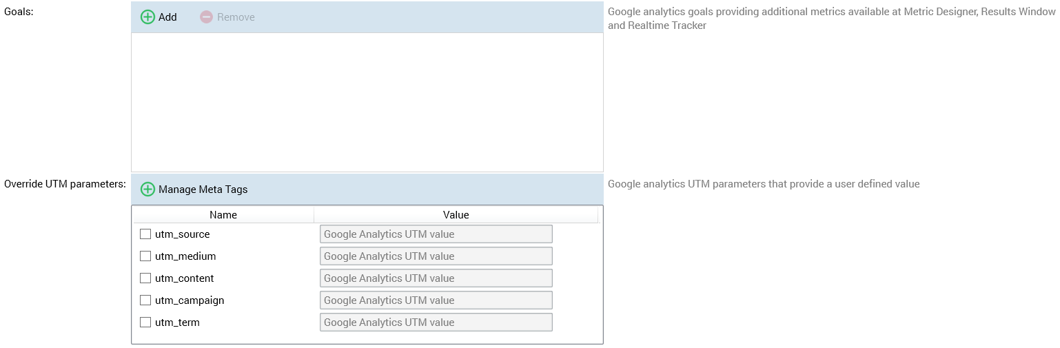Click the green plus Add icon
This screenshot has width=1060, height=348.
pos(147,17)
